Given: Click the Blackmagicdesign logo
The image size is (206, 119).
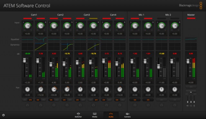Looking at the screenshot, I should (x=191, y=5).
